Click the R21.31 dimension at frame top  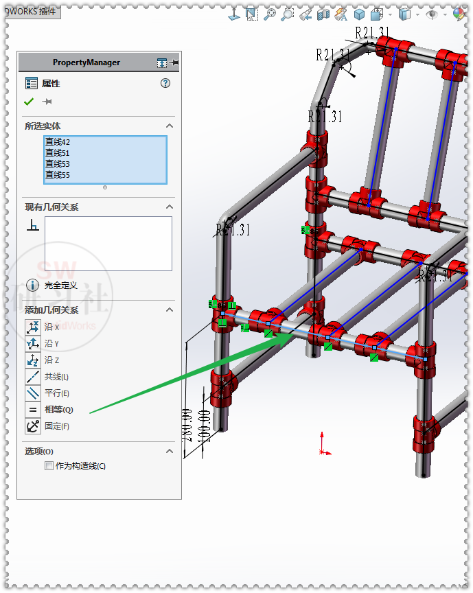coord(372,33)
